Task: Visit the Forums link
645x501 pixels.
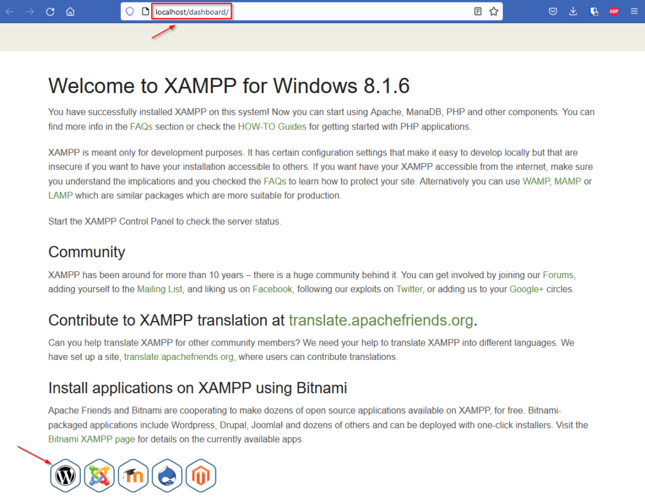Action: point(558,275)
